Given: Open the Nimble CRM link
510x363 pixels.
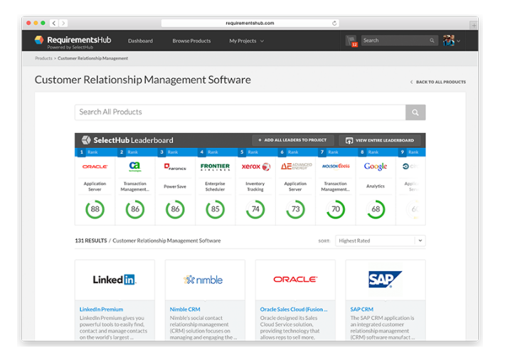Looking at the screenshot, I should tap(185, 310).
